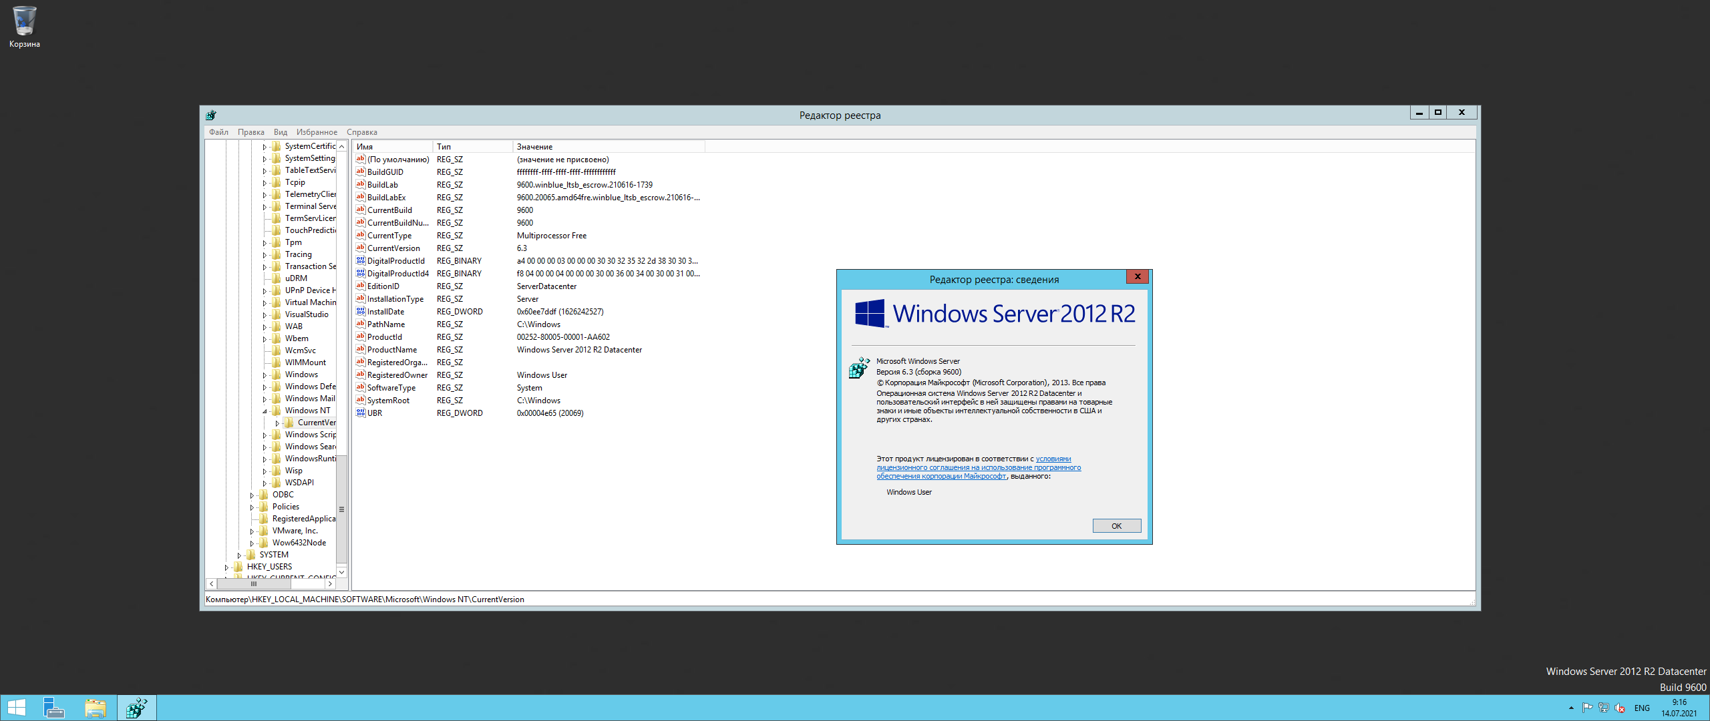Click the DigitalProductId4 binary icon
The image size is (1710, 721).
tap(361, 273)
